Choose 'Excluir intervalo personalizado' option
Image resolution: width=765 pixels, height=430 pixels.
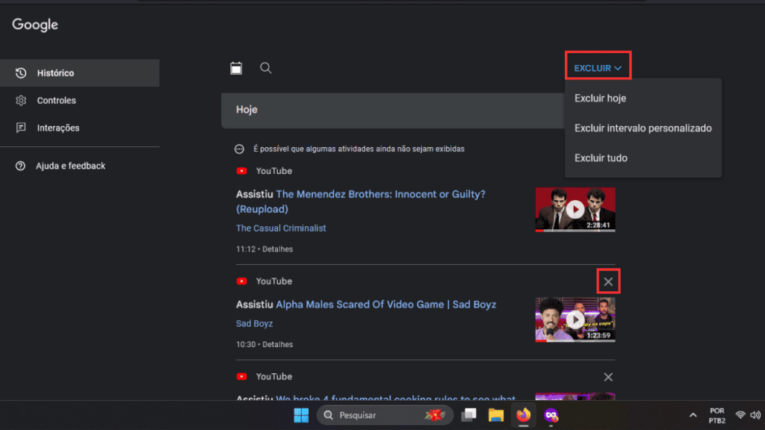(x=642, y=128)
